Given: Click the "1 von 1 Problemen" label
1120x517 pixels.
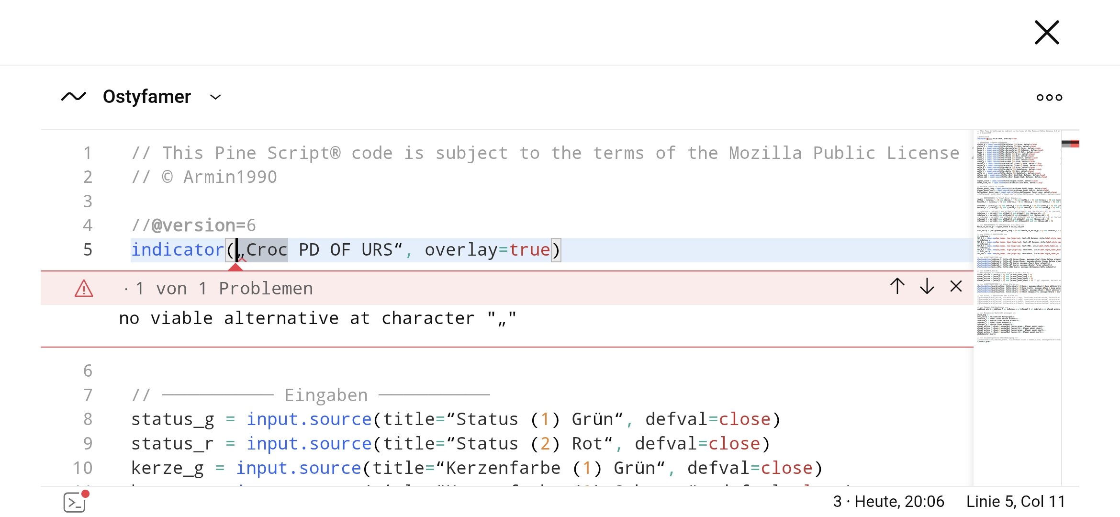Looking at the screenshot, I should tap(224, 289).
